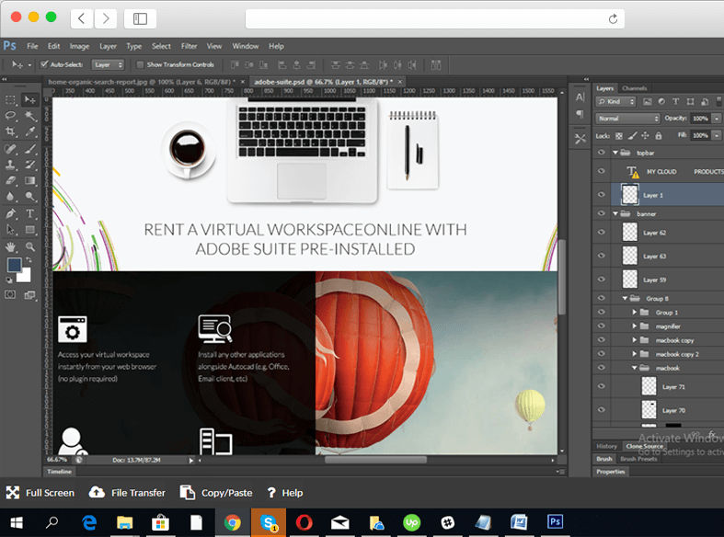This screenshot has height=537, width=724.
Task: Select the Pen tool
Action: 10,213
